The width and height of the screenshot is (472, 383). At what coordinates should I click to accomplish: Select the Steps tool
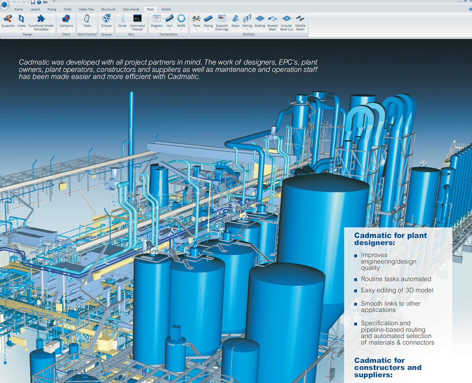[x=235, y=21]
